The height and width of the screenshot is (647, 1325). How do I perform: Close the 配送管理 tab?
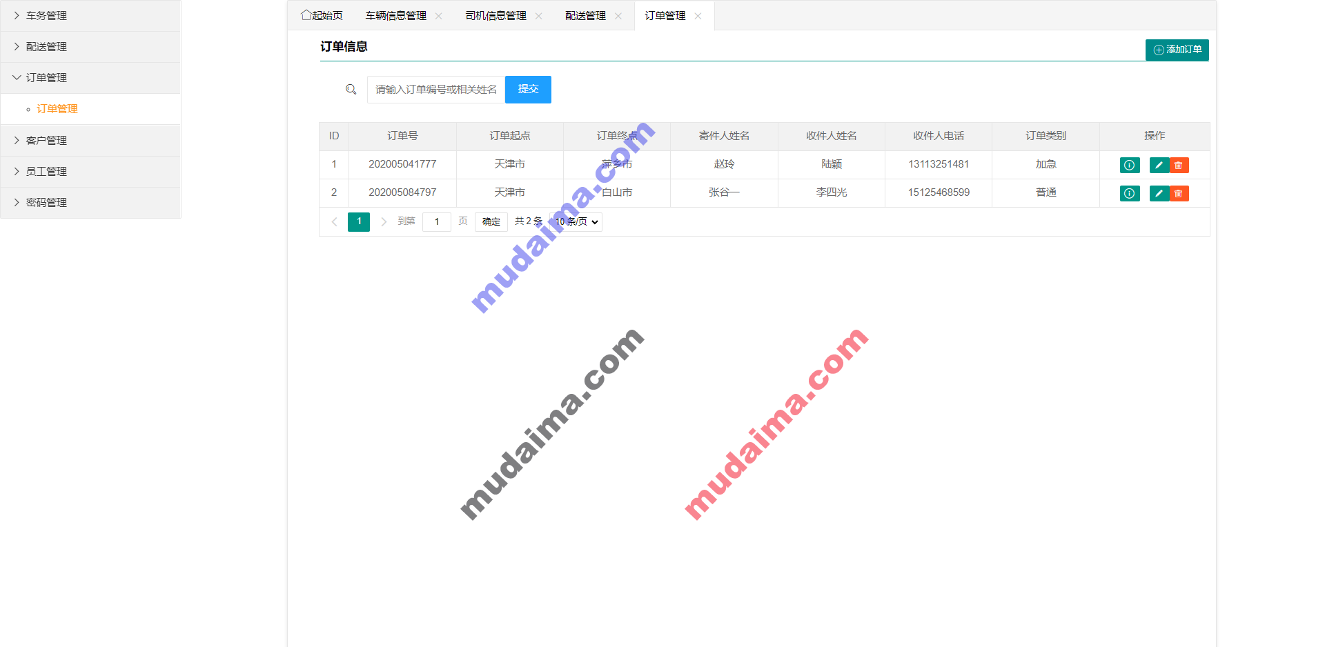(618, 16)
